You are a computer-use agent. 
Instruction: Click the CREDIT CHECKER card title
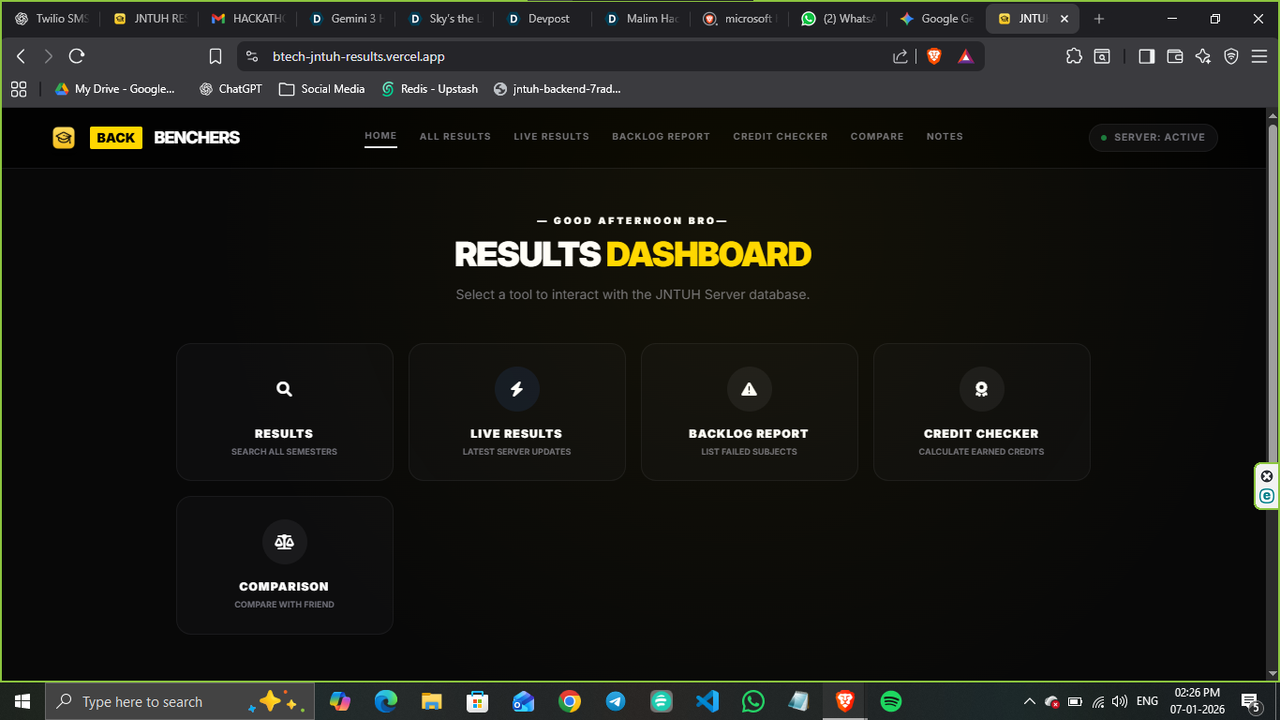tap(981, 434)
